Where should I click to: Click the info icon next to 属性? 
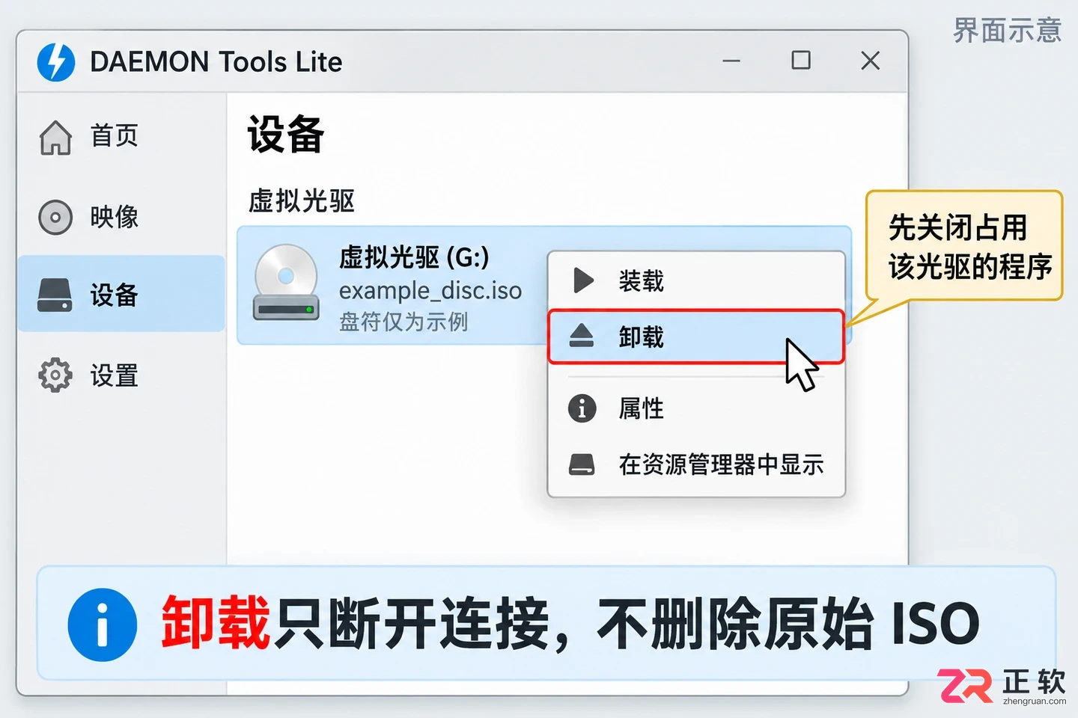point(582,408)
